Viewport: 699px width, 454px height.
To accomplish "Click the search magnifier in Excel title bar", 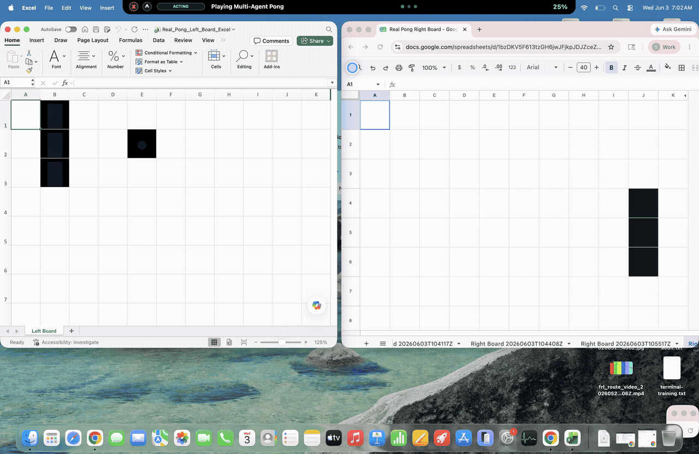I will [329, 29].
